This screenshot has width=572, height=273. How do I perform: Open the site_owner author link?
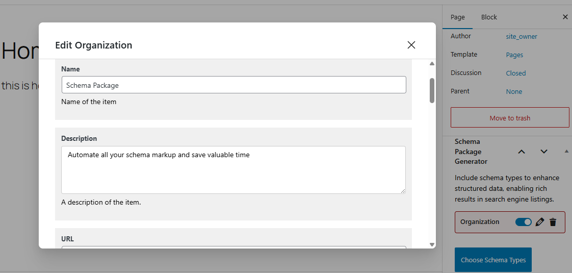tap(522, 36)
